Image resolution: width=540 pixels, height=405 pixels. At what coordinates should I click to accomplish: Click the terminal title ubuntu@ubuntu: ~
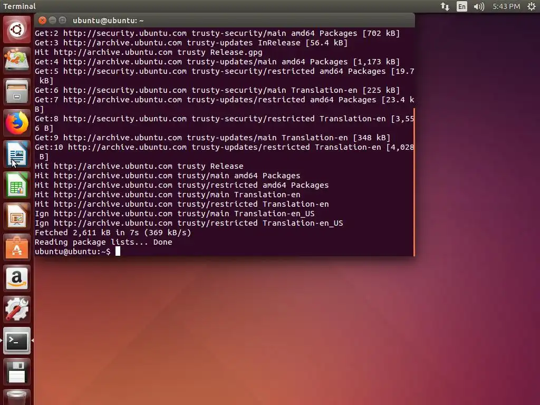[108, 21]
